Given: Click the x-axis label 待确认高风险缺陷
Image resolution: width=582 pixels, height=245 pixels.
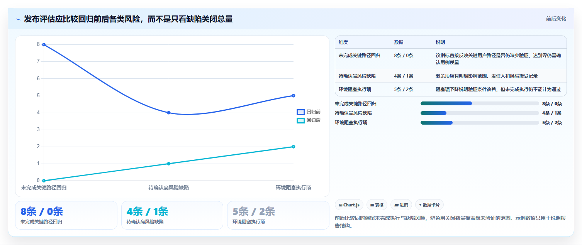Looking at the screenshot, I should 169,188.
